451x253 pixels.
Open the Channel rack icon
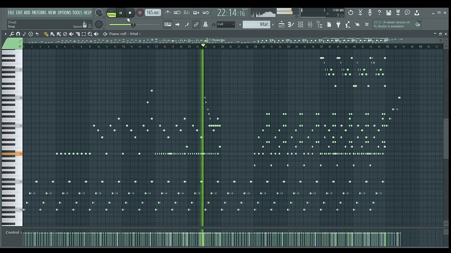coord(301,24)
